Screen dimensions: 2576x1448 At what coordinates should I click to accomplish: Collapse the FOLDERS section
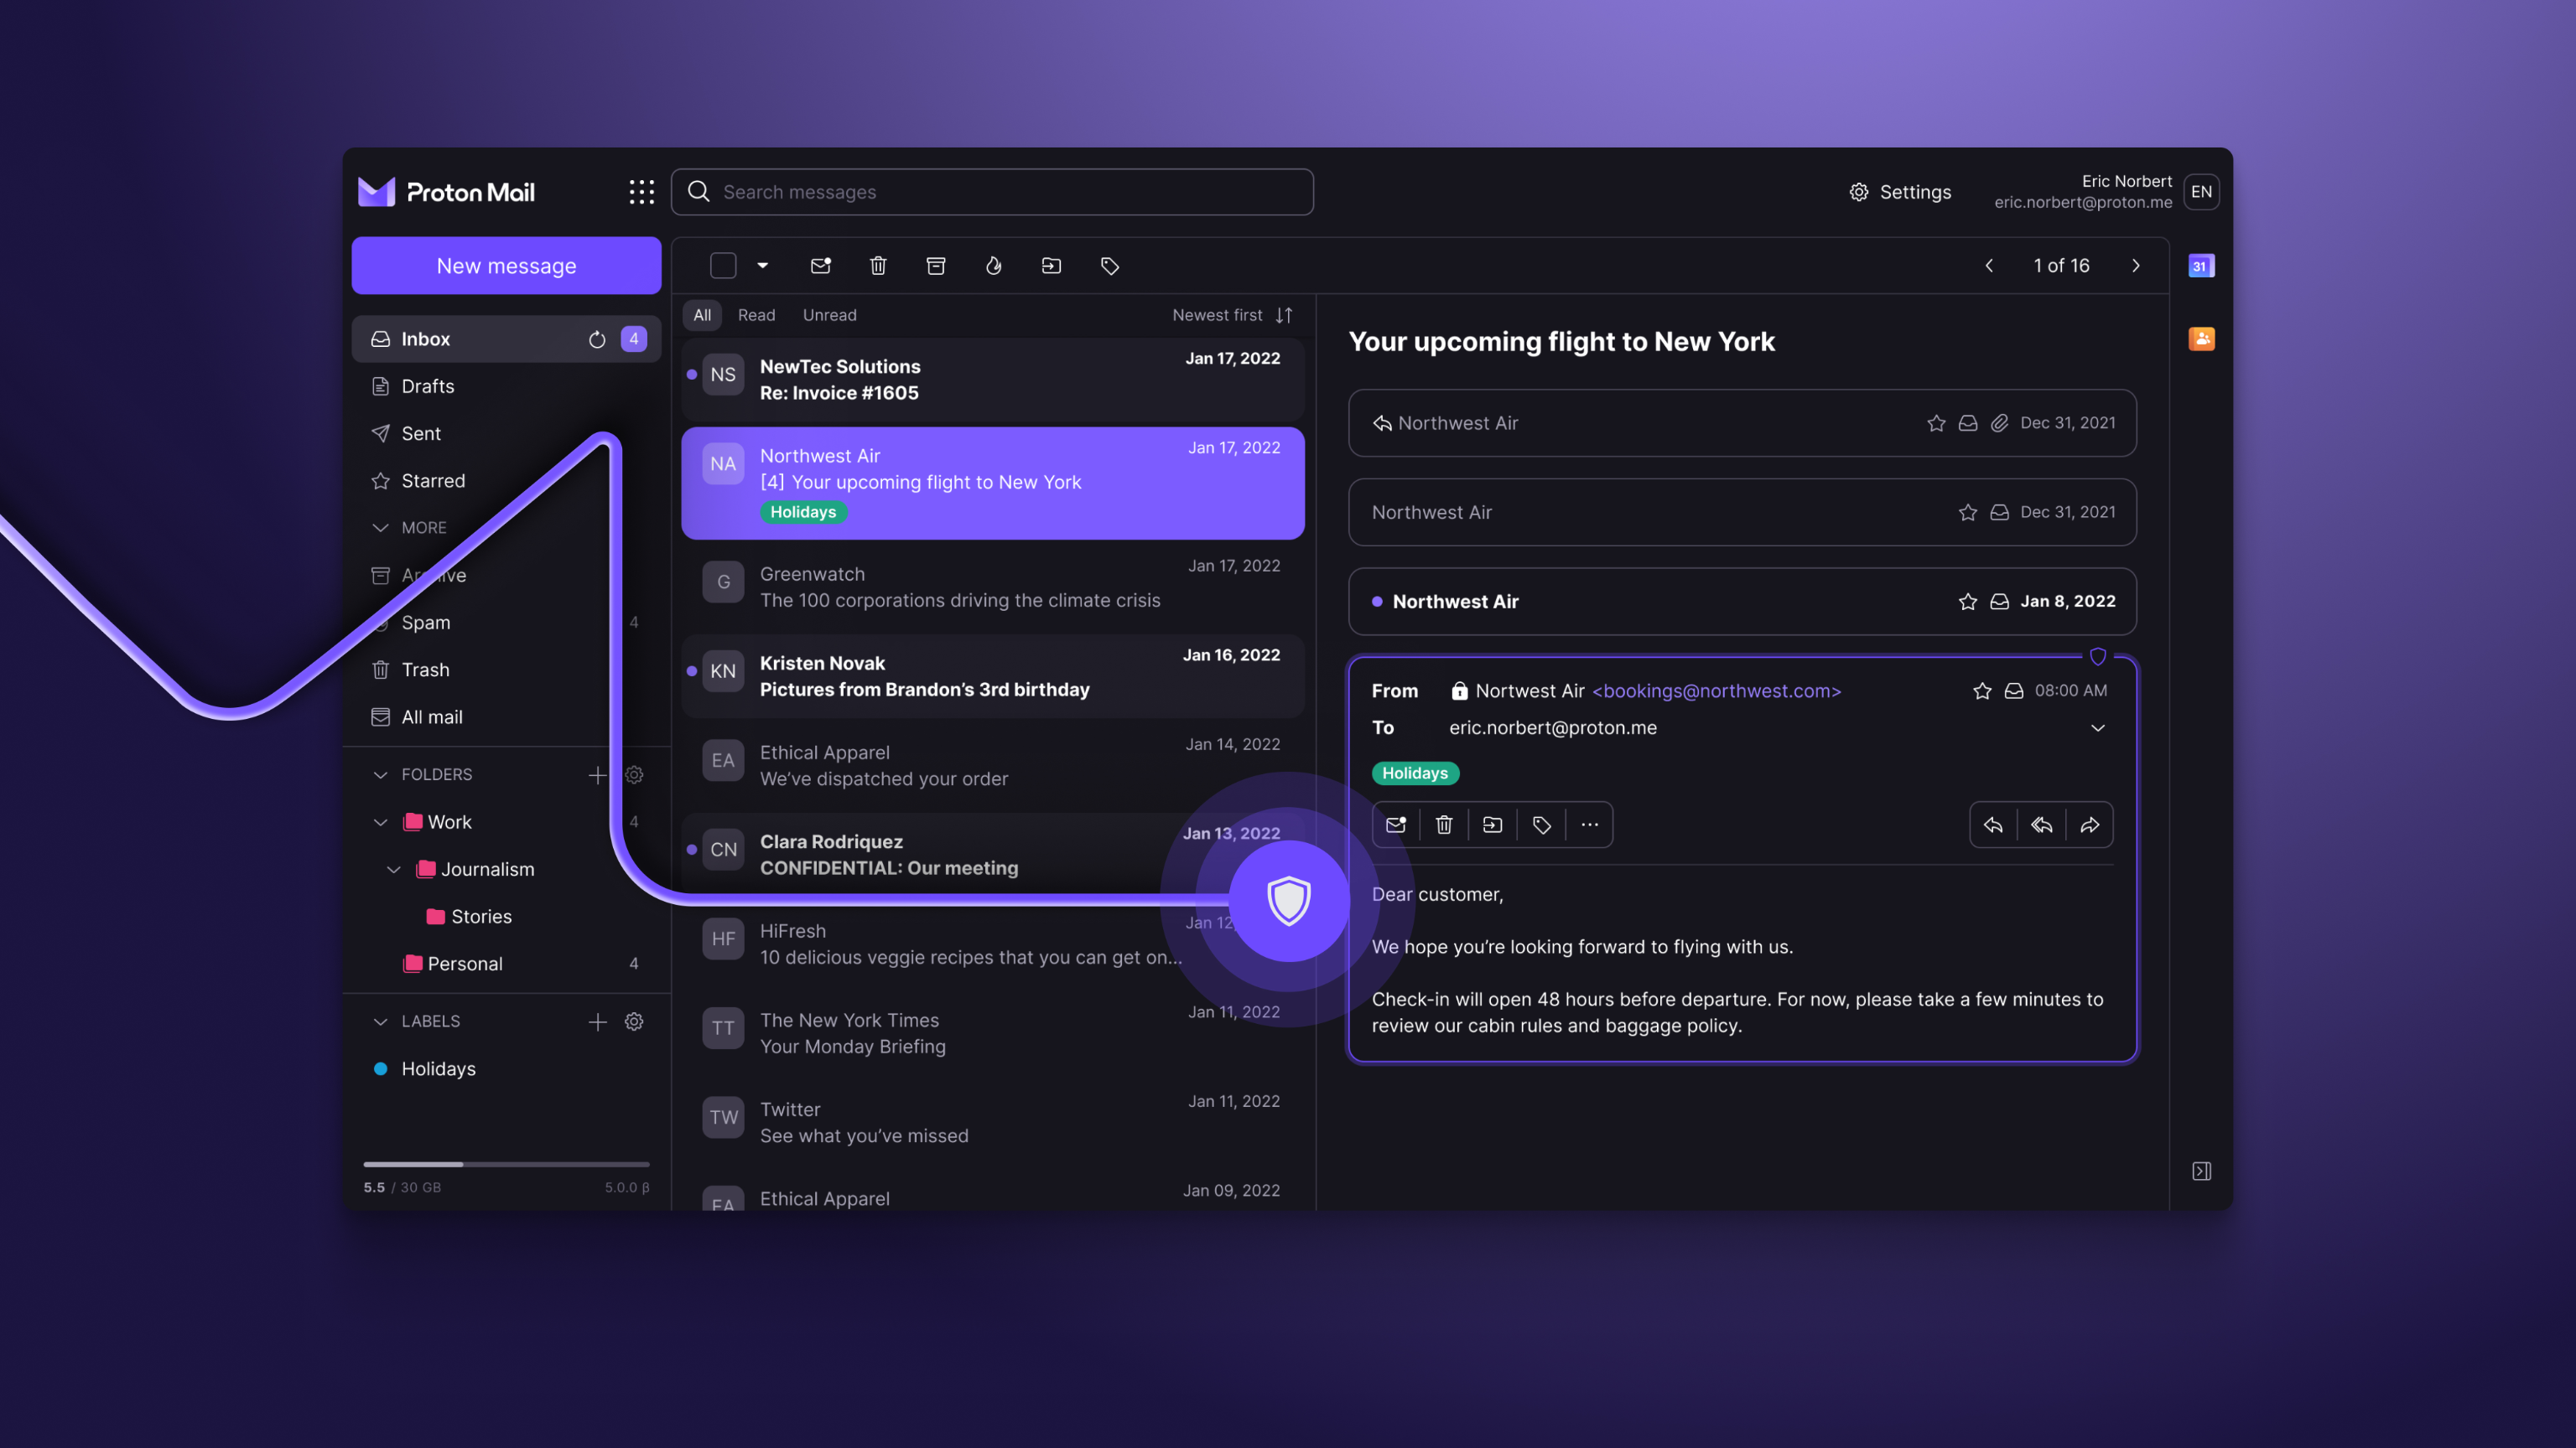[x=380, y=774]
